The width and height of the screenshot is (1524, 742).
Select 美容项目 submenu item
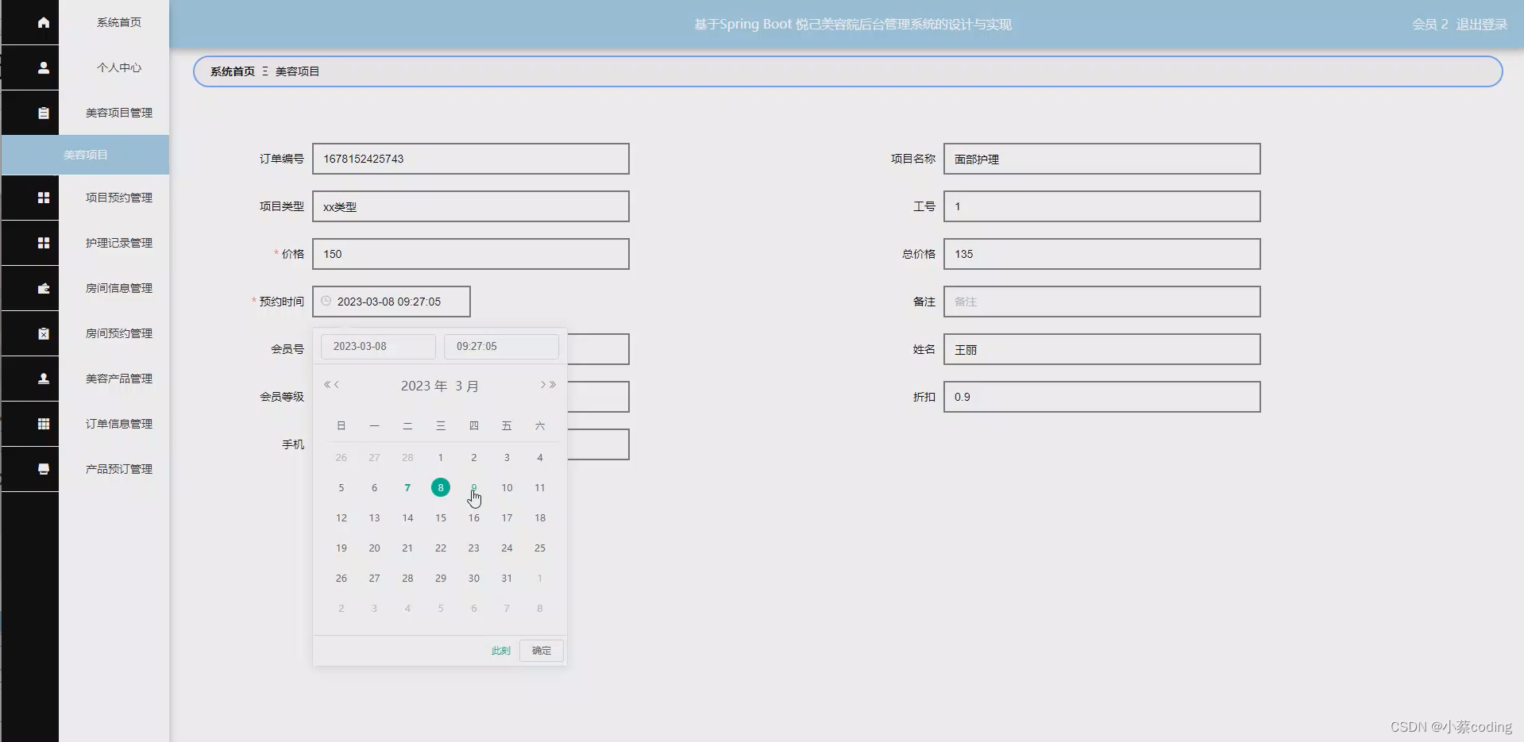85,155
